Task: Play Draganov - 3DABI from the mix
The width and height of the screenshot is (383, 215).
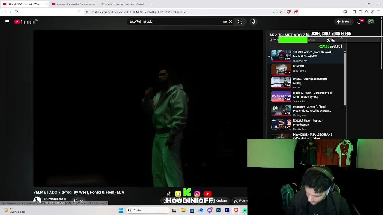Action: tap(306, 111)
